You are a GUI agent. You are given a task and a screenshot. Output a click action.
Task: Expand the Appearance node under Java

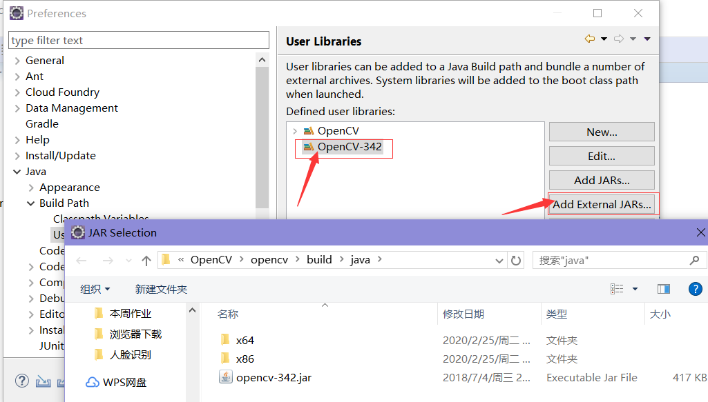[31, 188]
